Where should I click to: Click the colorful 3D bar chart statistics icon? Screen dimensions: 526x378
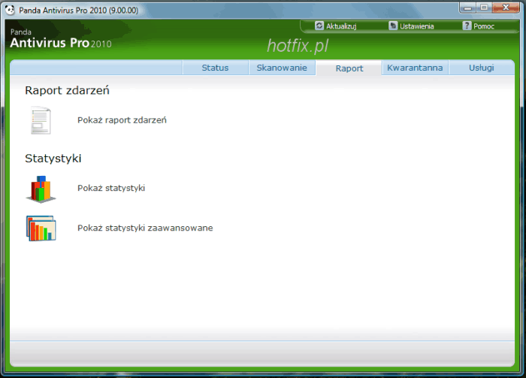pos(41,189)
